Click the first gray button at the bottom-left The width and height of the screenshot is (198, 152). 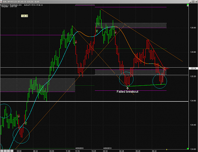(x=2, y=151)
